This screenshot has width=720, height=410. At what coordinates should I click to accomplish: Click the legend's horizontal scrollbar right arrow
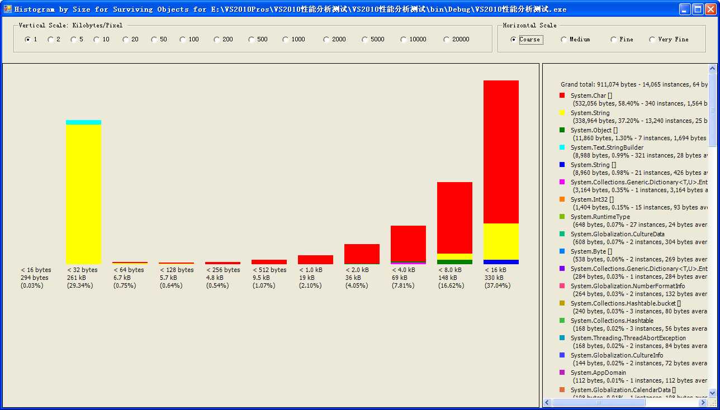click(x=703, y=402)
